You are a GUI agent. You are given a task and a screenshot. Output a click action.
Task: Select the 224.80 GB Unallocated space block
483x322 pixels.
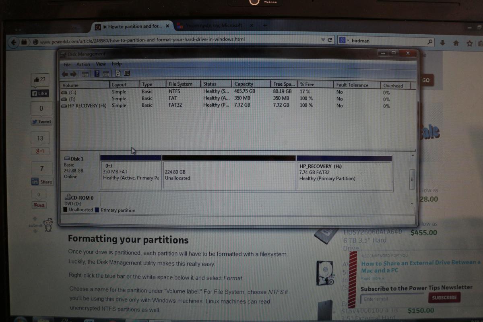(x=229, y=172)
